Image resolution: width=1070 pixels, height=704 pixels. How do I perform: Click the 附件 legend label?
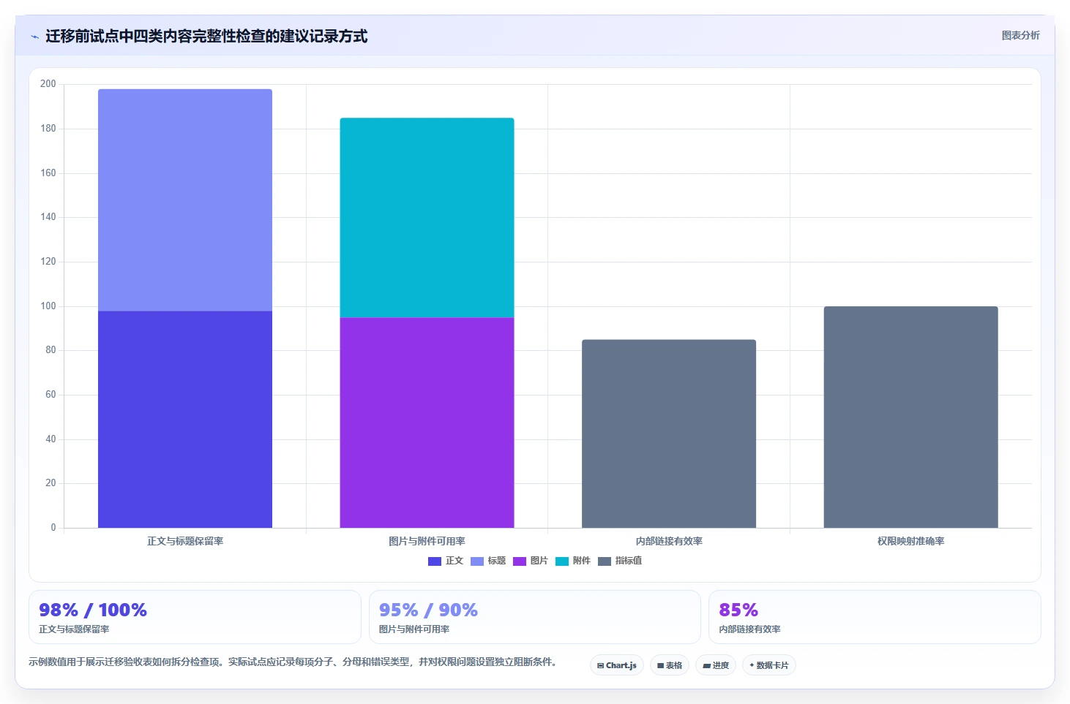coord(582,561)
